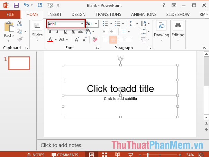Collapse the ribbon with the arrow
The width and height of the screenshot is (209, 157).
pyautogui.click(x=204, y=48)
